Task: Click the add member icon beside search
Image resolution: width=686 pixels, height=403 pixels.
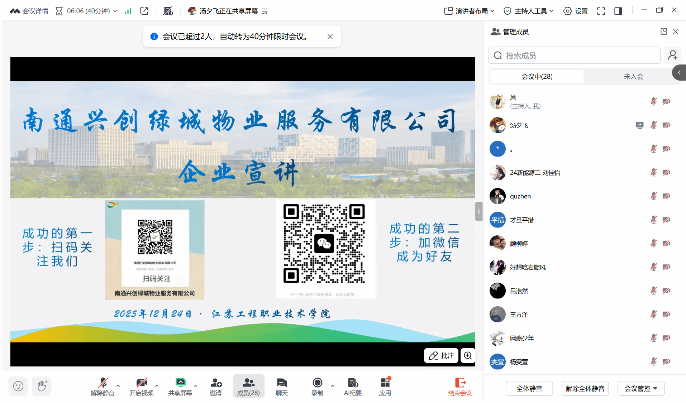Action: 672,55
